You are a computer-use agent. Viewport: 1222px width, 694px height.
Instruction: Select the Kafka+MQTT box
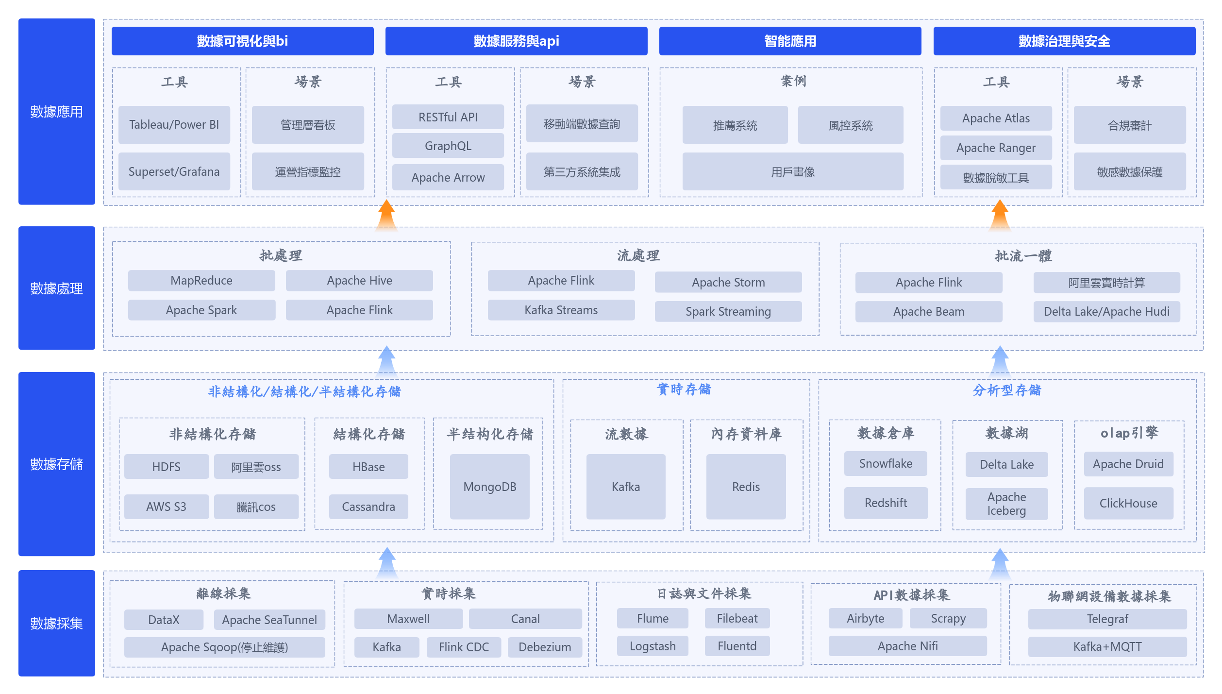tap(1107, 646)
